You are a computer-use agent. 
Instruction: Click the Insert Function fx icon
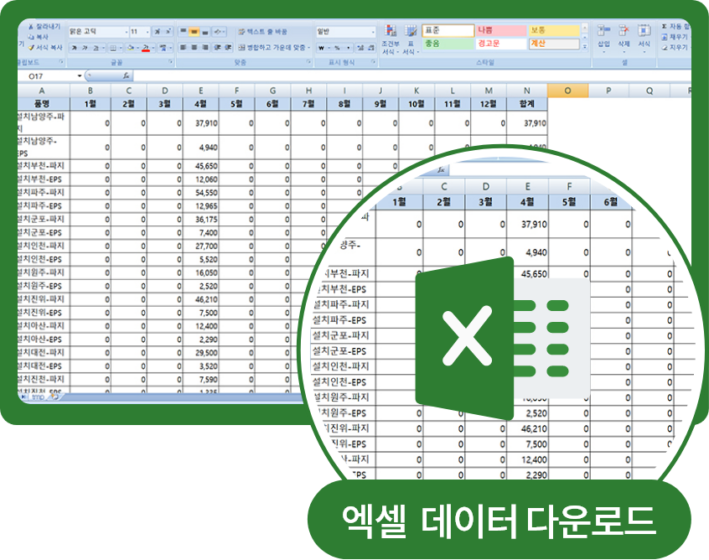(x=126, y=76)
